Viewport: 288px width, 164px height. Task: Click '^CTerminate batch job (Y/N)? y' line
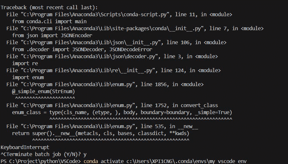pyautogui.click(x=44, y=154)
